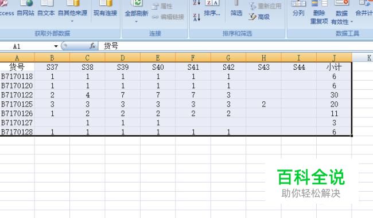
Task: Select column B header
Action: pos(52,58)
